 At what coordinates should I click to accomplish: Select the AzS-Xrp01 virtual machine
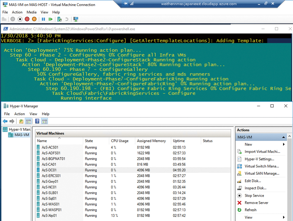[133, 216]
